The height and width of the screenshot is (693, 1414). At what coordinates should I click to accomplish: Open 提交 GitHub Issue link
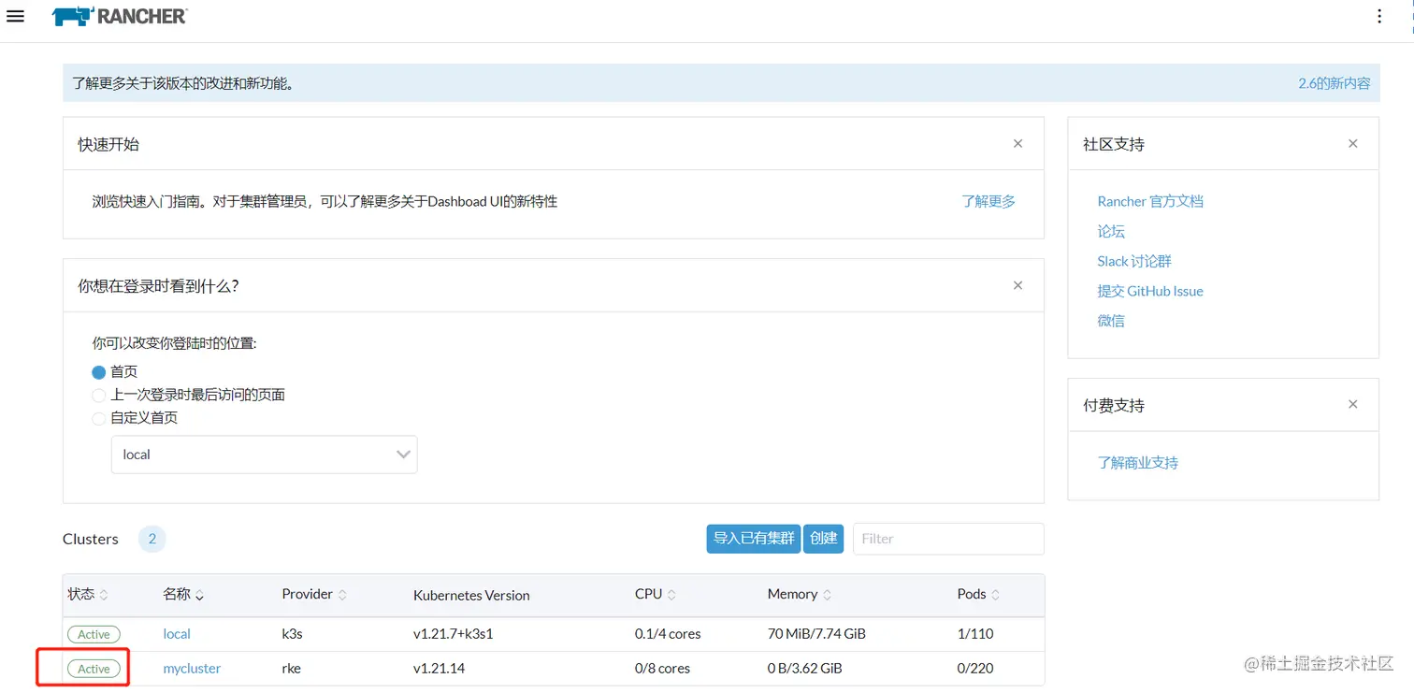click(x=1150, y=291)
